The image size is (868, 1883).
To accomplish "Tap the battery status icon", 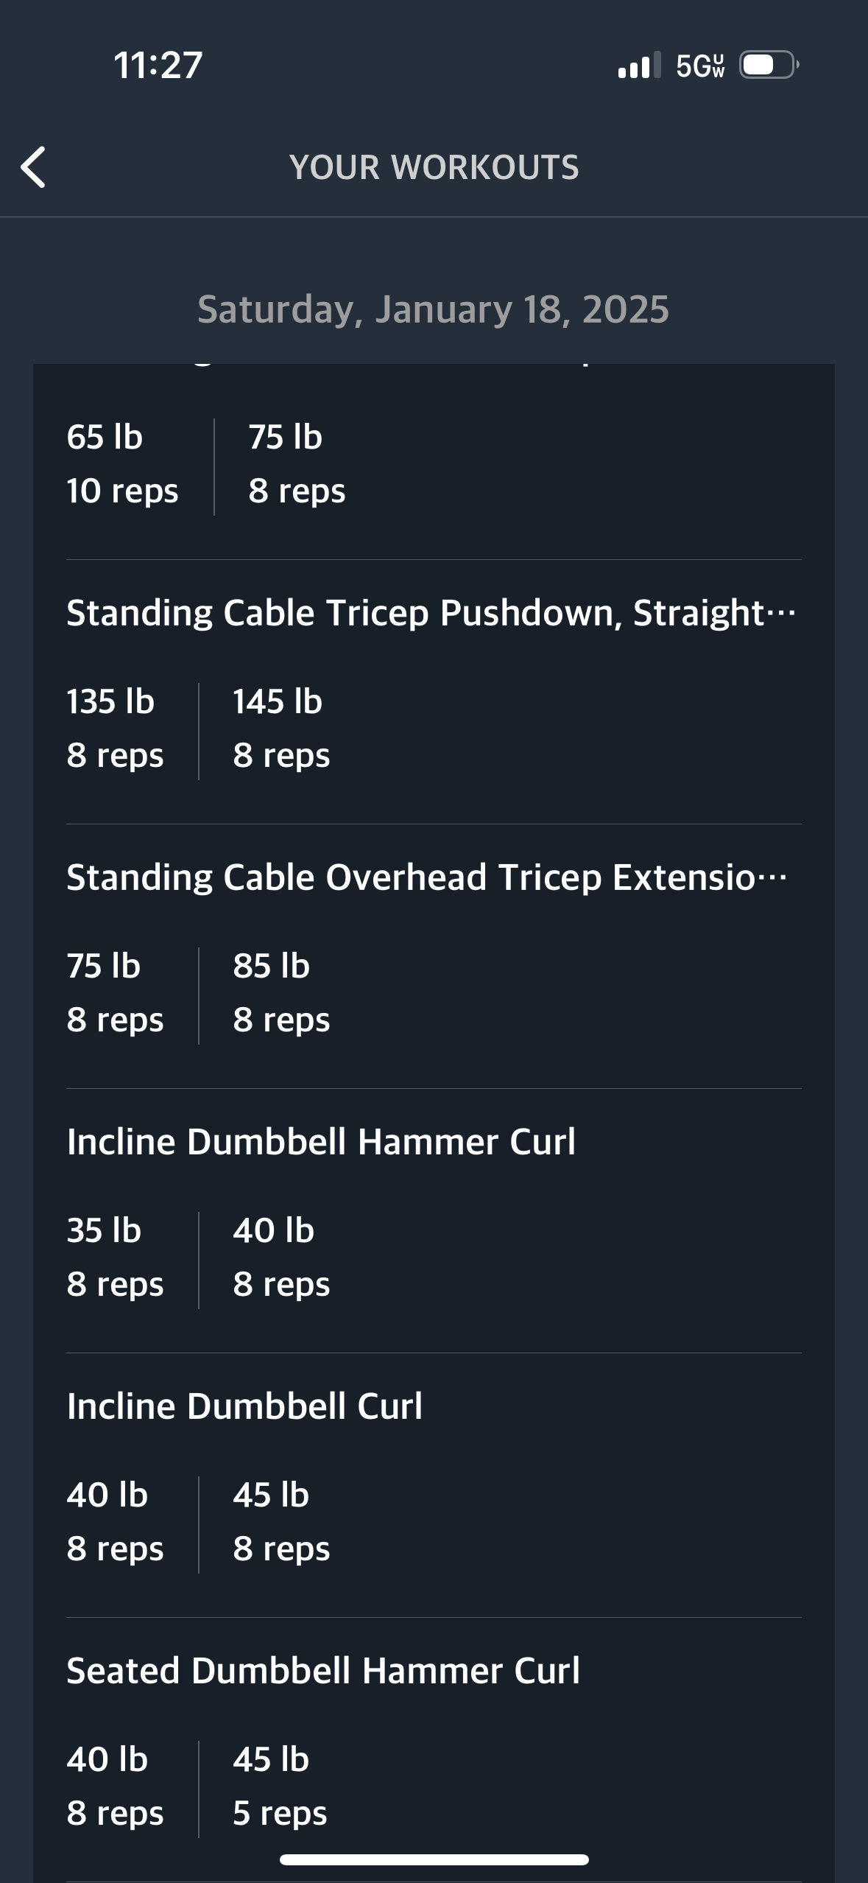I will 769,65.
